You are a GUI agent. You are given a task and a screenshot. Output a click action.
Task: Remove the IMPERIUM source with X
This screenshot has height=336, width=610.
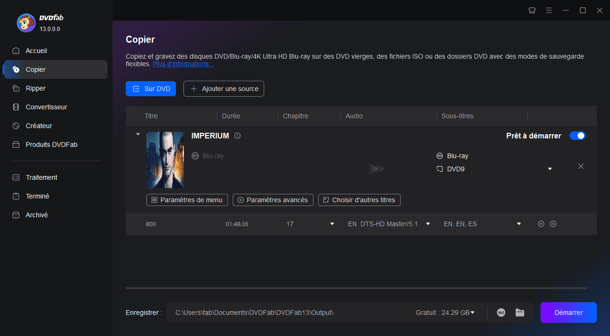point(581,166)
